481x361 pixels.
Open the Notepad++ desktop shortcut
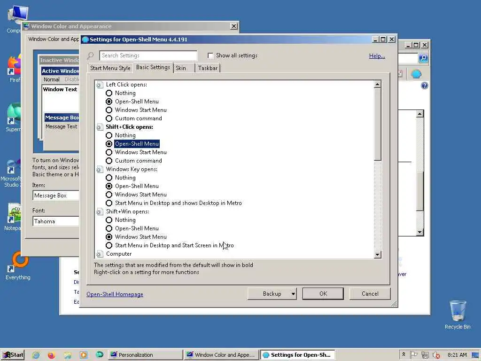13,217
